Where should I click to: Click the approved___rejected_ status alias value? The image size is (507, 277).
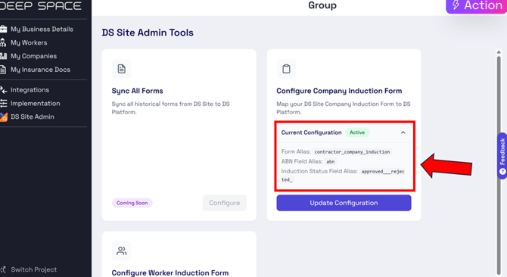pos(343,176)
